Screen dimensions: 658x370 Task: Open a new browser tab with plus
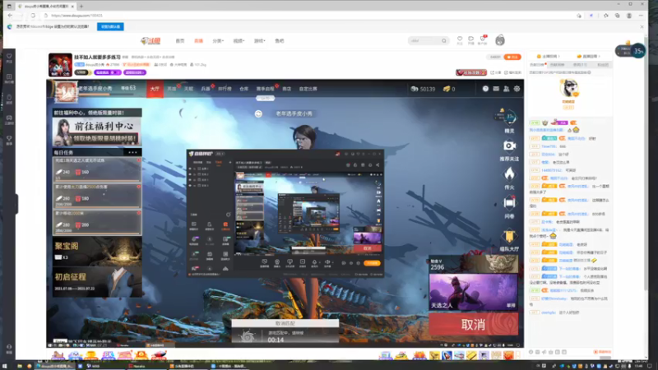81,7
